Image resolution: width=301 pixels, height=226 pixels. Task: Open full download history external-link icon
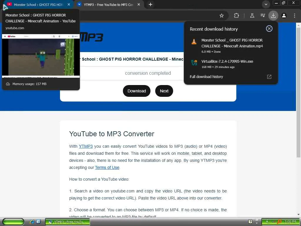(x=269, y=77)
